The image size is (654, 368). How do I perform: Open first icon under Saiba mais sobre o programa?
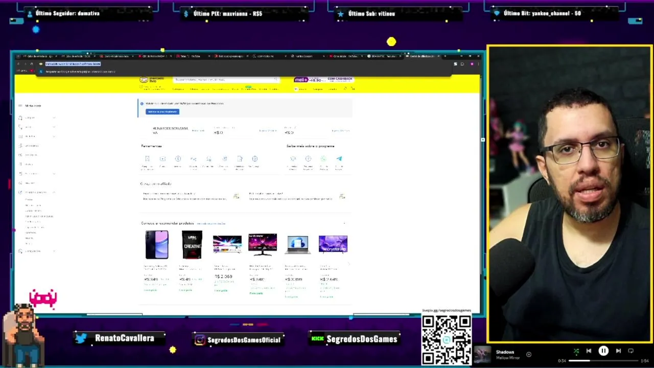293,159
